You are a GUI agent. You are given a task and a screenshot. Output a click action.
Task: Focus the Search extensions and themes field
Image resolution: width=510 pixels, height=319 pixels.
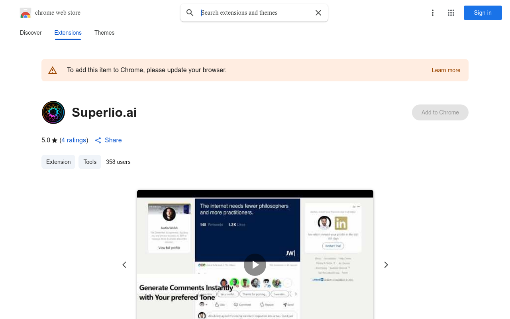255,13
